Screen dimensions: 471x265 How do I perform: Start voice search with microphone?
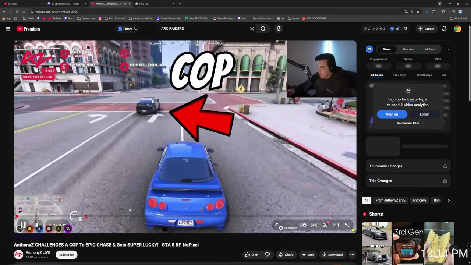(279, 29)
